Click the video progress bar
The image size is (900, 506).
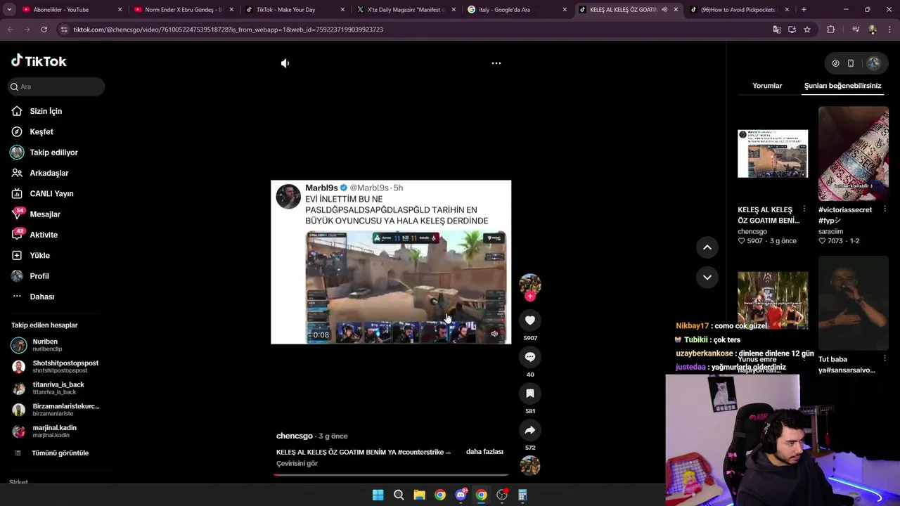click(x=391, y=474)
